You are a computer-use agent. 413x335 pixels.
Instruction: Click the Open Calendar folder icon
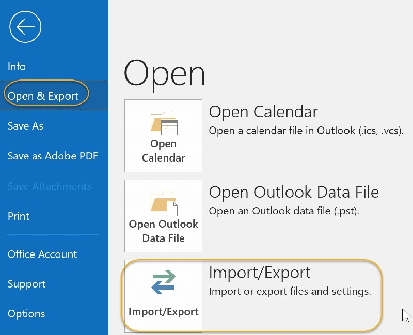pos(164,123)
